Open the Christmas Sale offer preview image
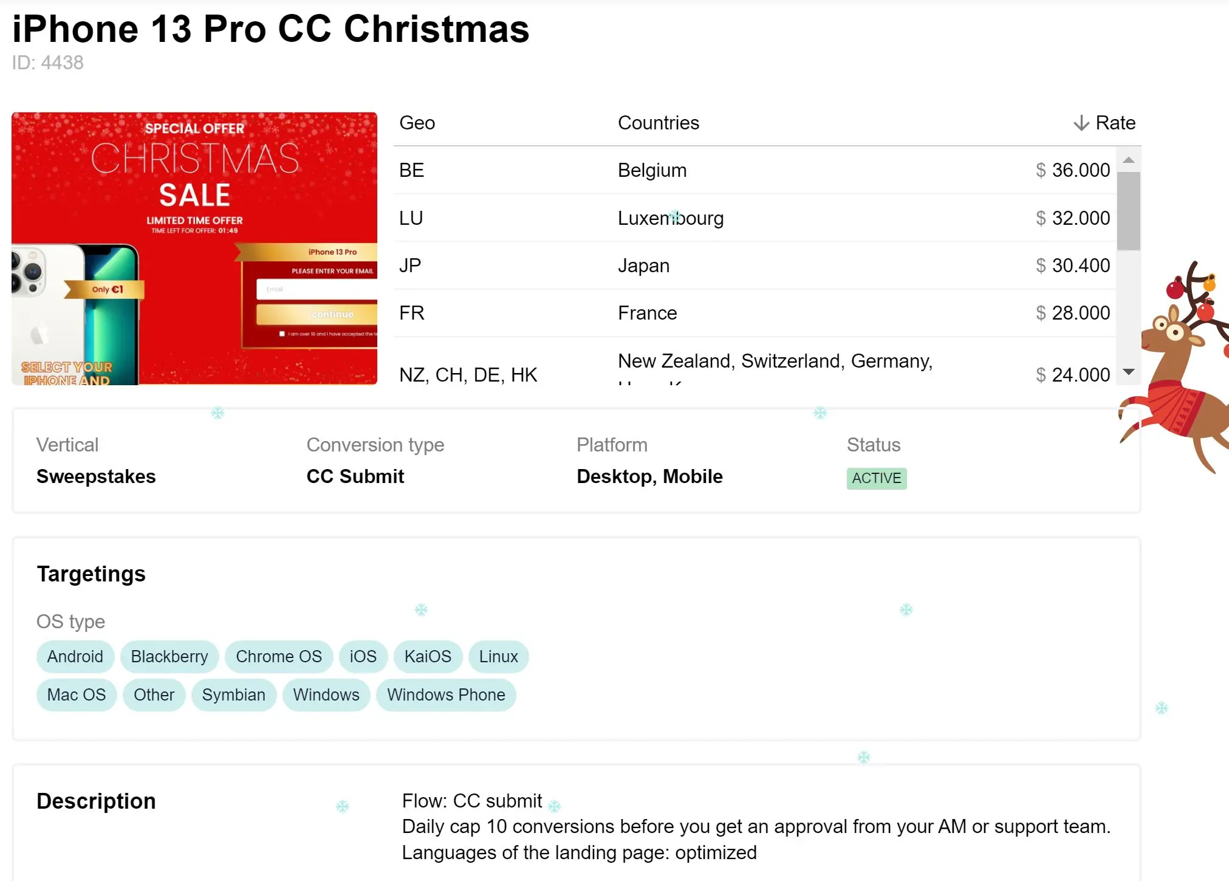 194,249
